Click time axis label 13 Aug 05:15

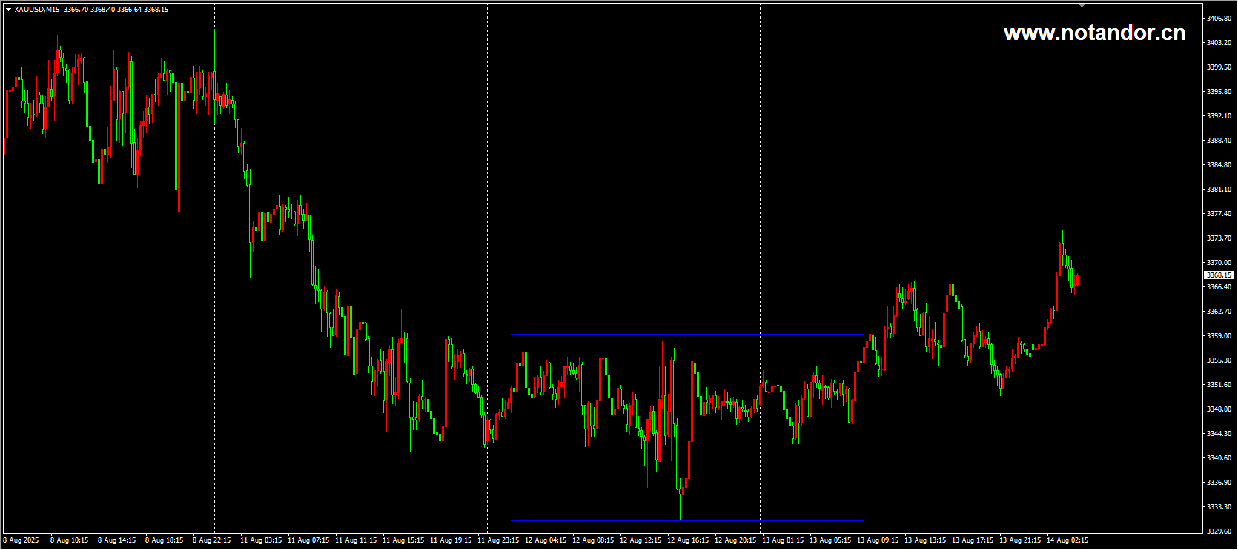tap(830, 540)
